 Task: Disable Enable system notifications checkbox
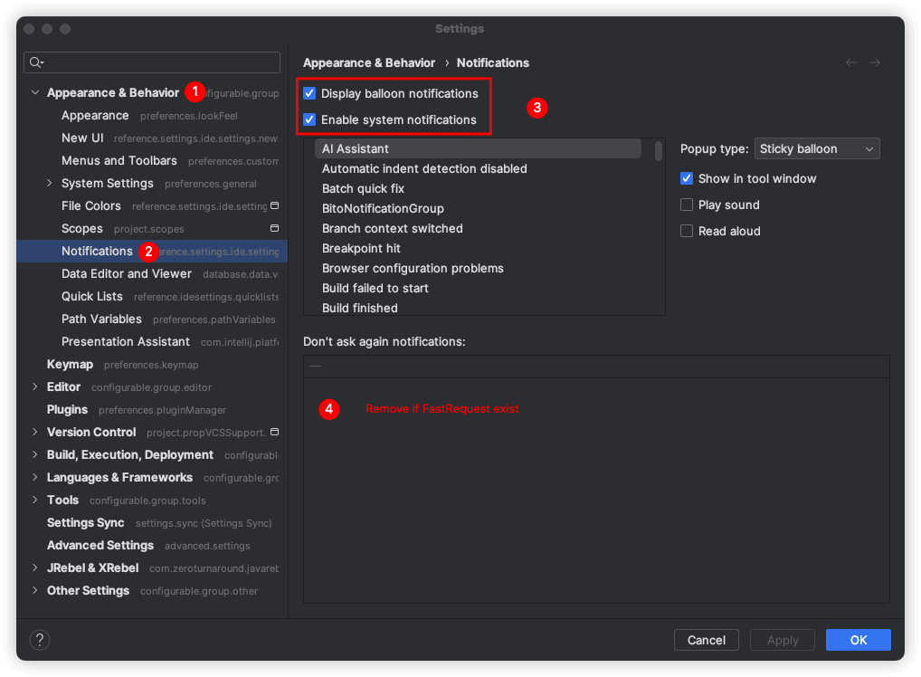click(310, 119)
